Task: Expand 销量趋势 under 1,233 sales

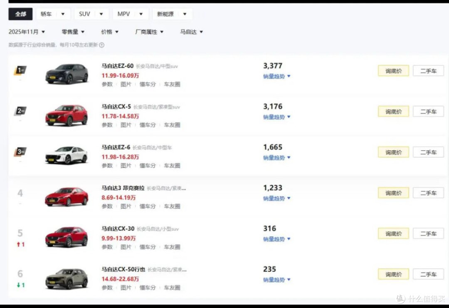Action: click(276, 199)
